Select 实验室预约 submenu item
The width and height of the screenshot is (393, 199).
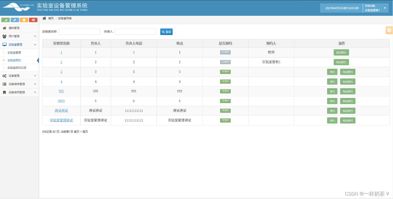point(14,60)
